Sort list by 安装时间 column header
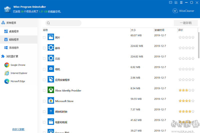Viewport: 200px width, 133px height. [x=159, y=30]
